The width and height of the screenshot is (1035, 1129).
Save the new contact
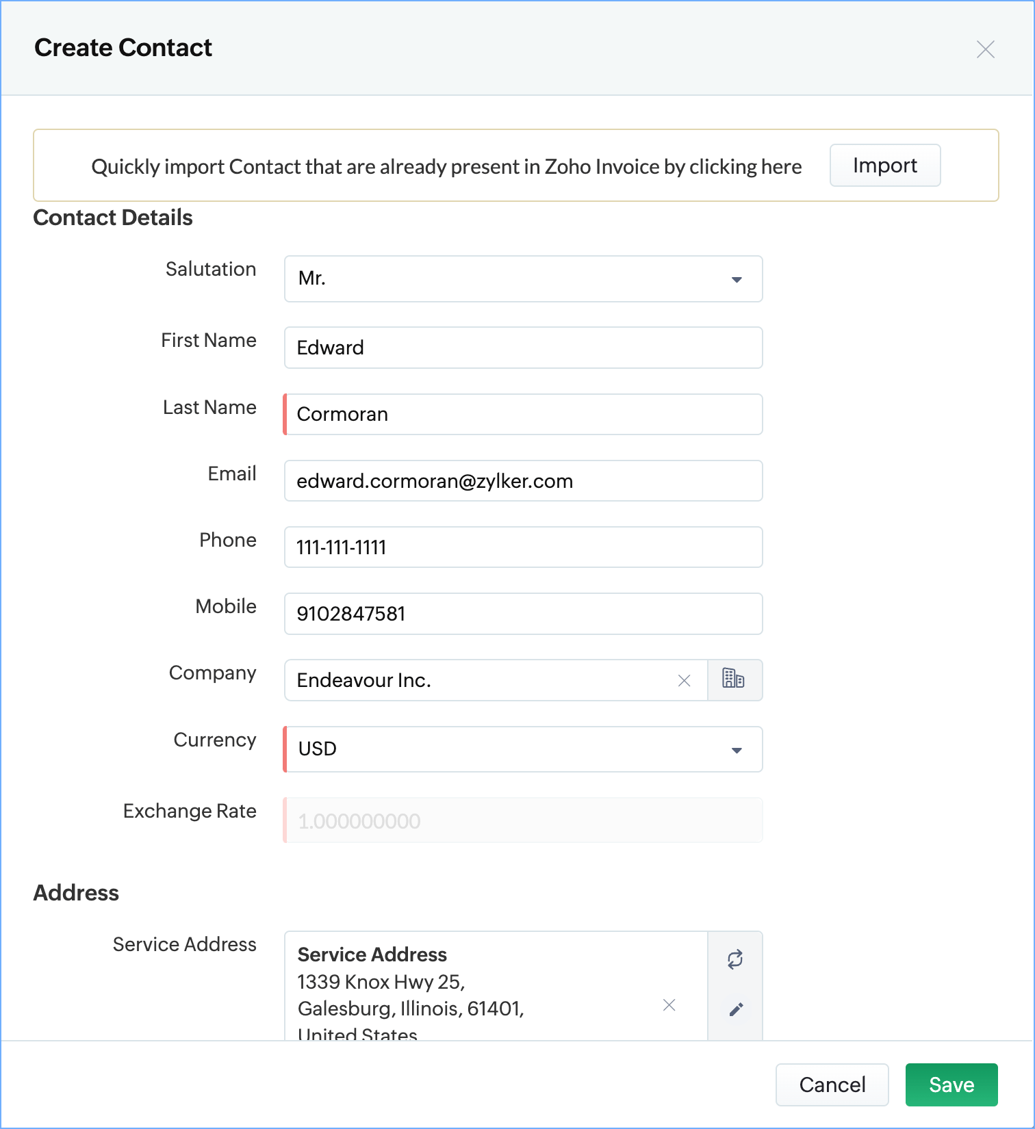tap(951, 1085)
